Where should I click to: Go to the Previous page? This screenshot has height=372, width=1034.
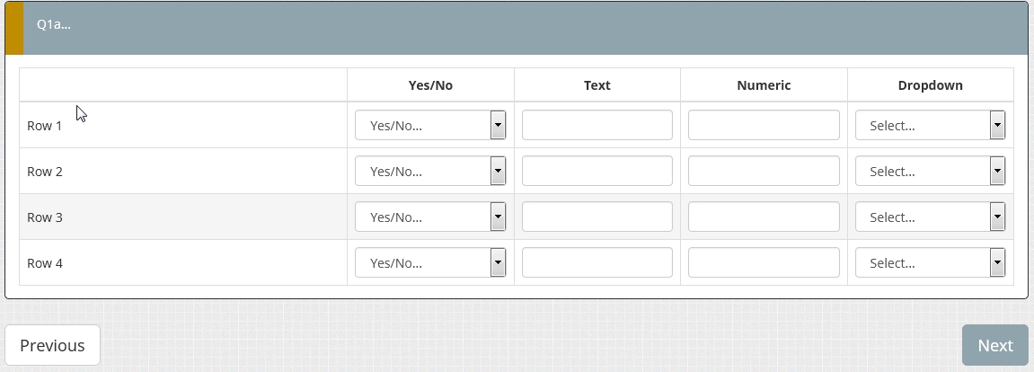[52, 346]
